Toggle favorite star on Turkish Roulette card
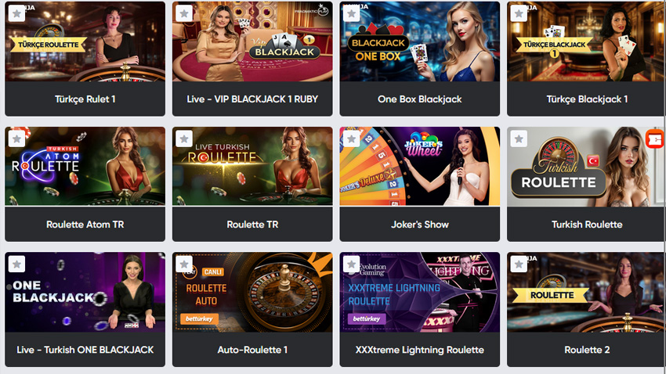The height and width of the screenshot is (374, 666). coord(519,138)
